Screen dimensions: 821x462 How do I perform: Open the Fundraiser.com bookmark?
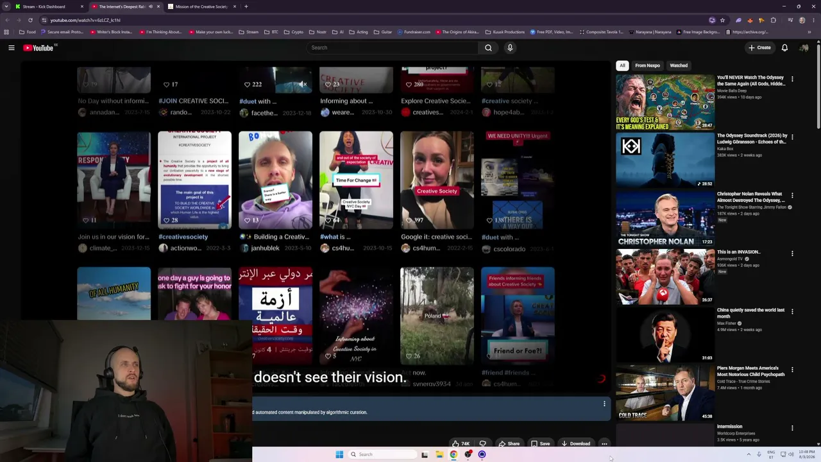(x=414, y=32)
